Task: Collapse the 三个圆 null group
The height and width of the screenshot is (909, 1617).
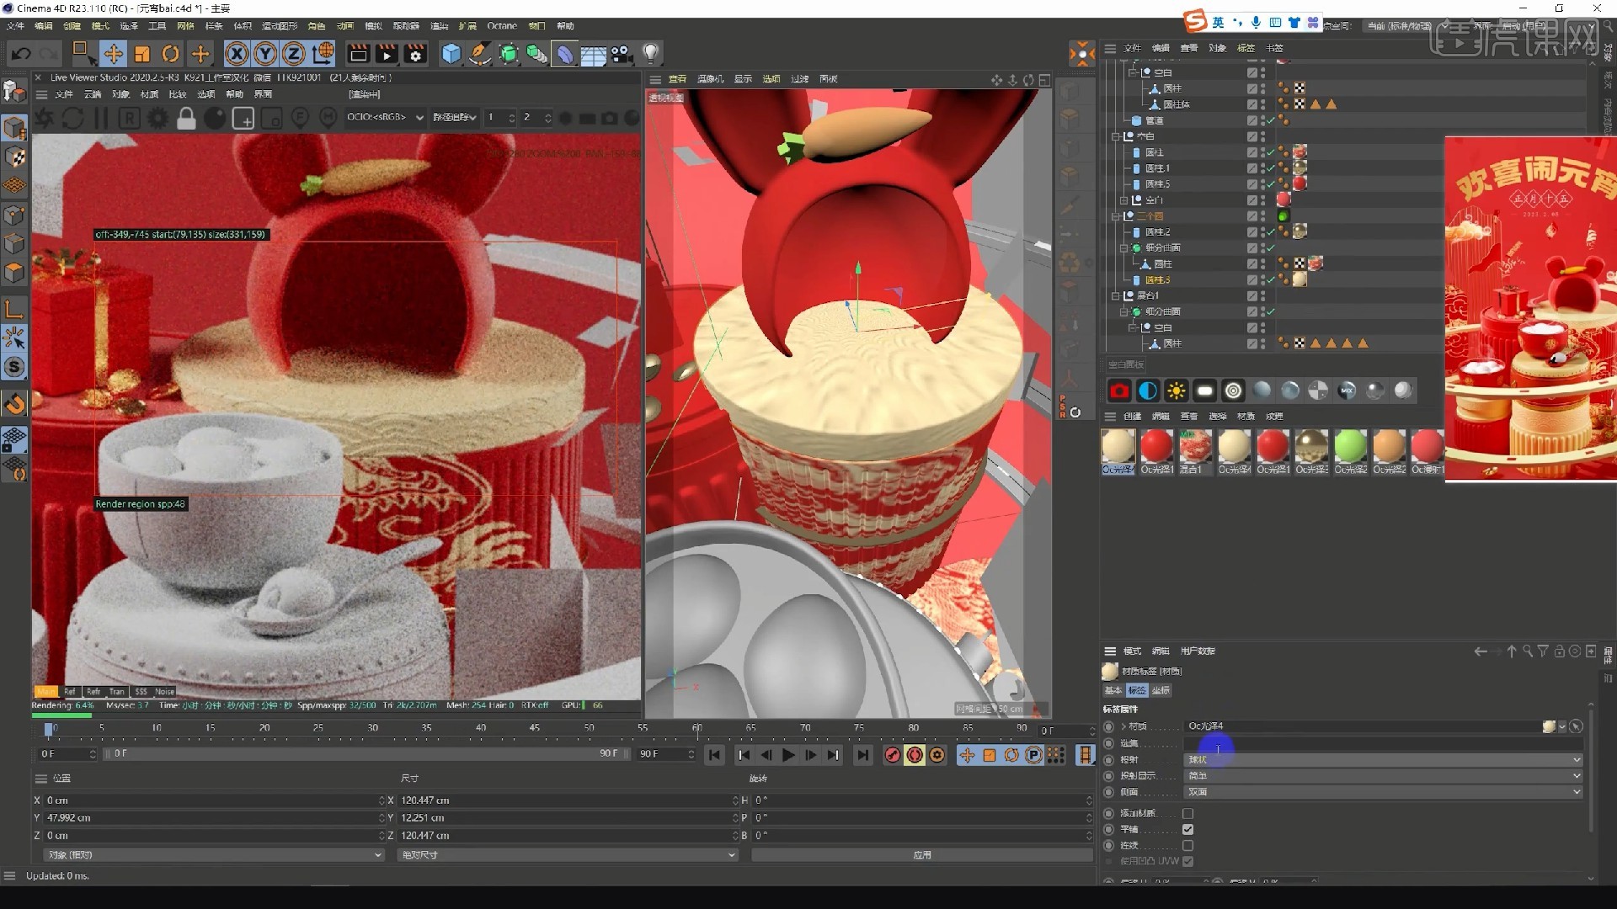Action: (x=1116, y=216)
